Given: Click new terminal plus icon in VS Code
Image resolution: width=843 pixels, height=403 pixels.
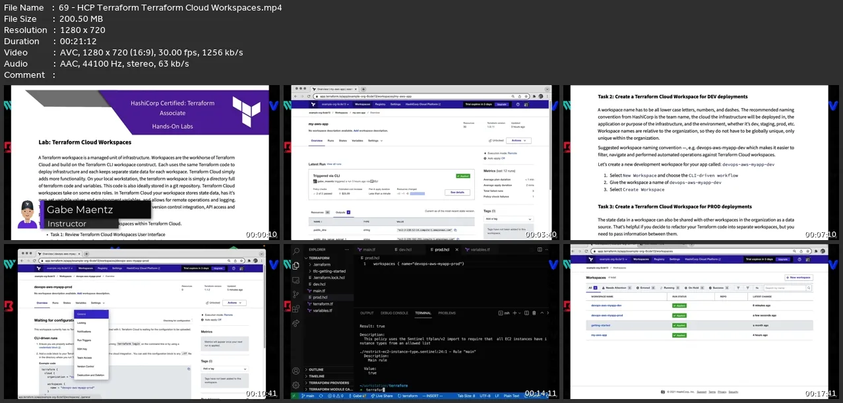Looking at the screenshot, I should (x=515, y=313).
